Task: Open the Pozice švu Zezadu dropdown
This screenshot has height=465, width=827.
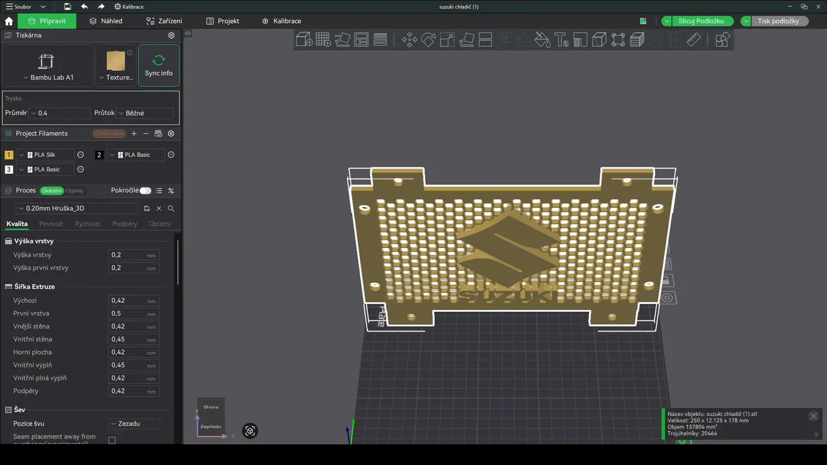Action: point(134,424)
